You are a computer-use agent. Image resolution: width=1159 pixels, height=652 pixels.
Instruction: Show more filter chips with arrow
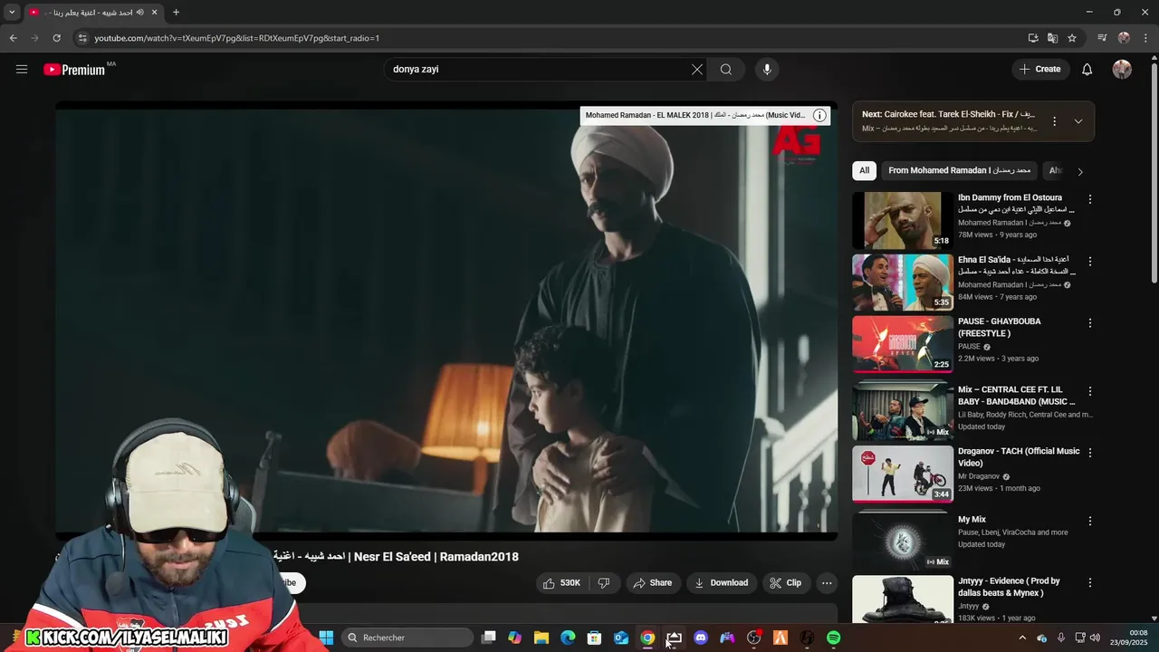pyautogui.click(x=1079, y=171)
